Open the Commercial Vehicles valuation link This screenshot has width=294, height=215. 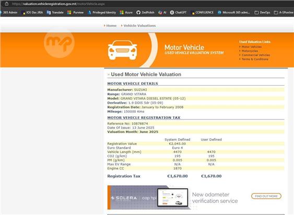point(255,55)
